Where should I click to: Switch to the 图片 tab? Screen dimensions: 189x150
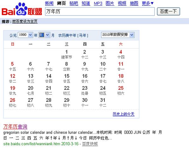coord(110,3)
